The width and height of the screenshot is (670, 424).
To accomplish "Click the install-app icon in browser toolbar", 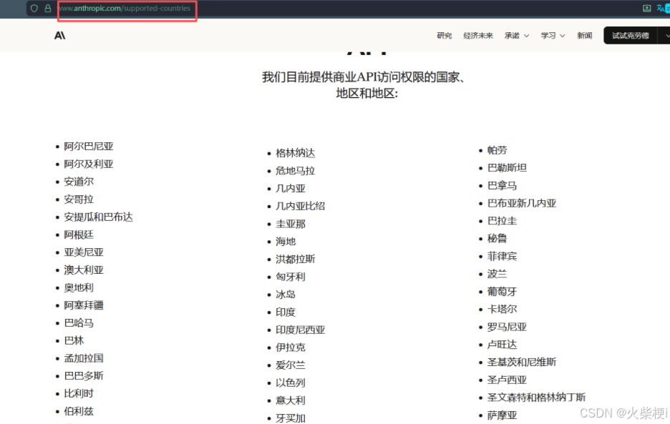I will coord(646,8).
